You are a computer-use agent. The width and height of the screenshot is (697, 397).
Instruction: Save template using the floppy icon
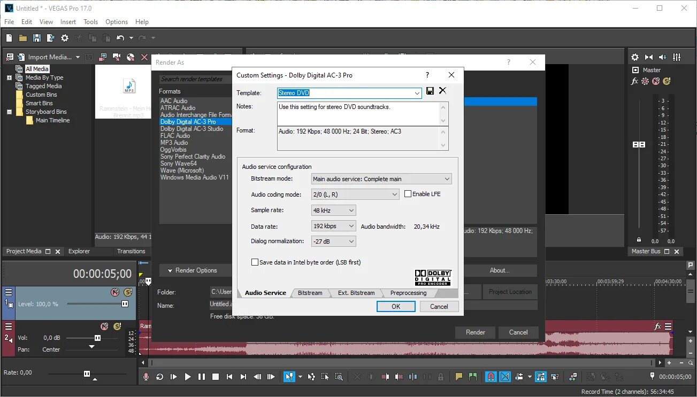tap(430, 91)
